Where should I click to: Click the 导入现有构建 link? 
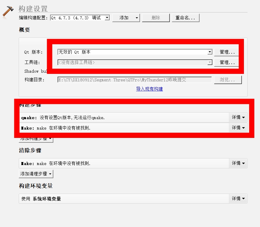pyautogui.click(x=149, y=89)
